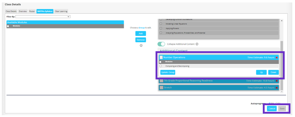Screen dimensions: 295x117
Task: Click the Update Group button
Action: point(168,72)
